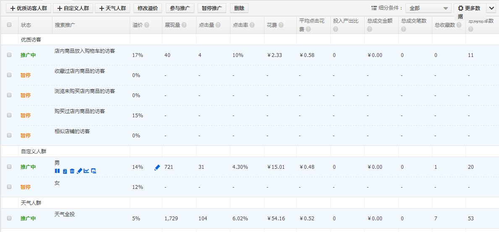Click the edit pencil under 男 audience name
The width and height of the screenshot is (499, 232).
pos(79,171)
